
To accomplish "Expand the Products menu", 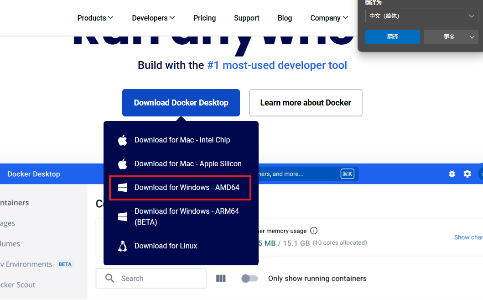I will (x=95, y=18).
